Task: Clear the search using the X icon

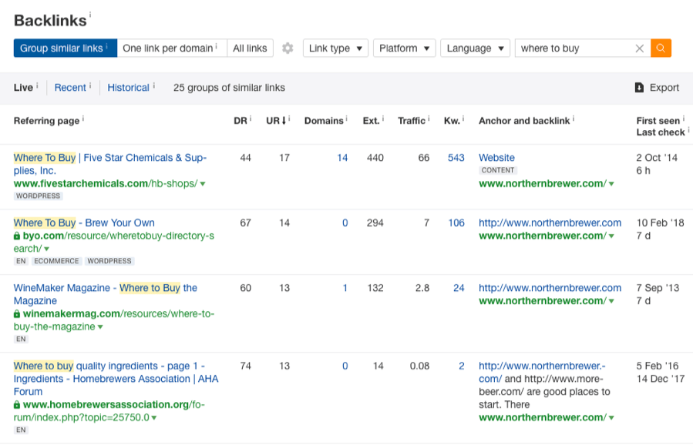Action: [x=640, y=48]
